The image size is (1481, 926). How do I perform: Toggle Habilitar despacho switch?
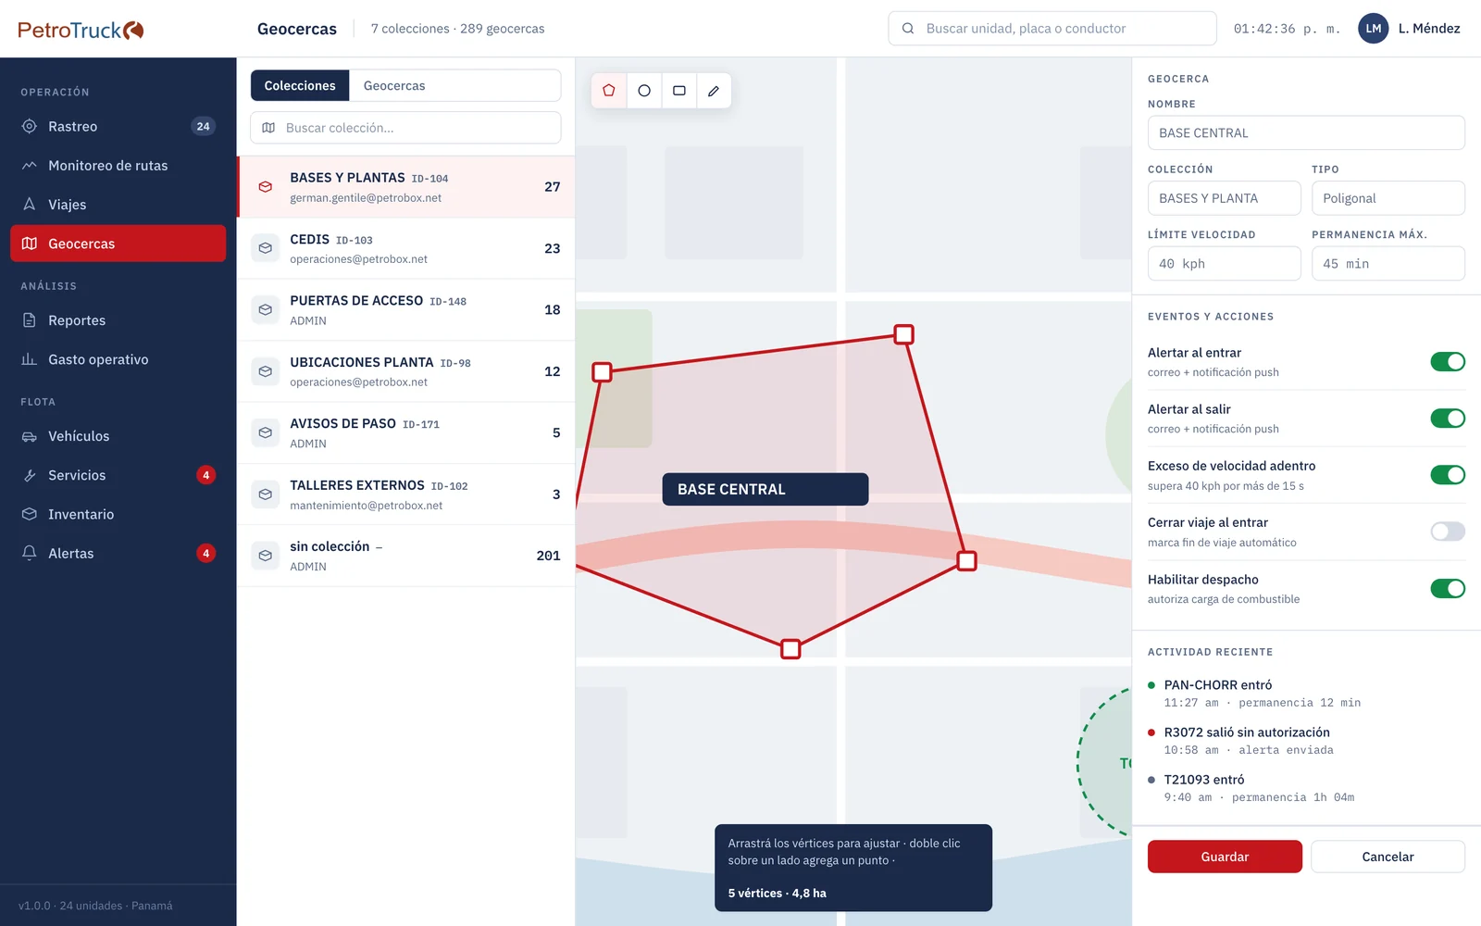(1448, 589)
